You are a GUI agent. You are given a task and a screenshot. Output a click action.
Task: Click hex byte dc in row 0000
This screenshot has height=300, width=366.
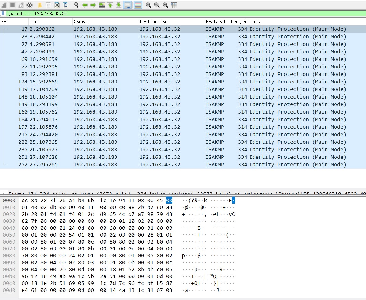pos(25,201)
